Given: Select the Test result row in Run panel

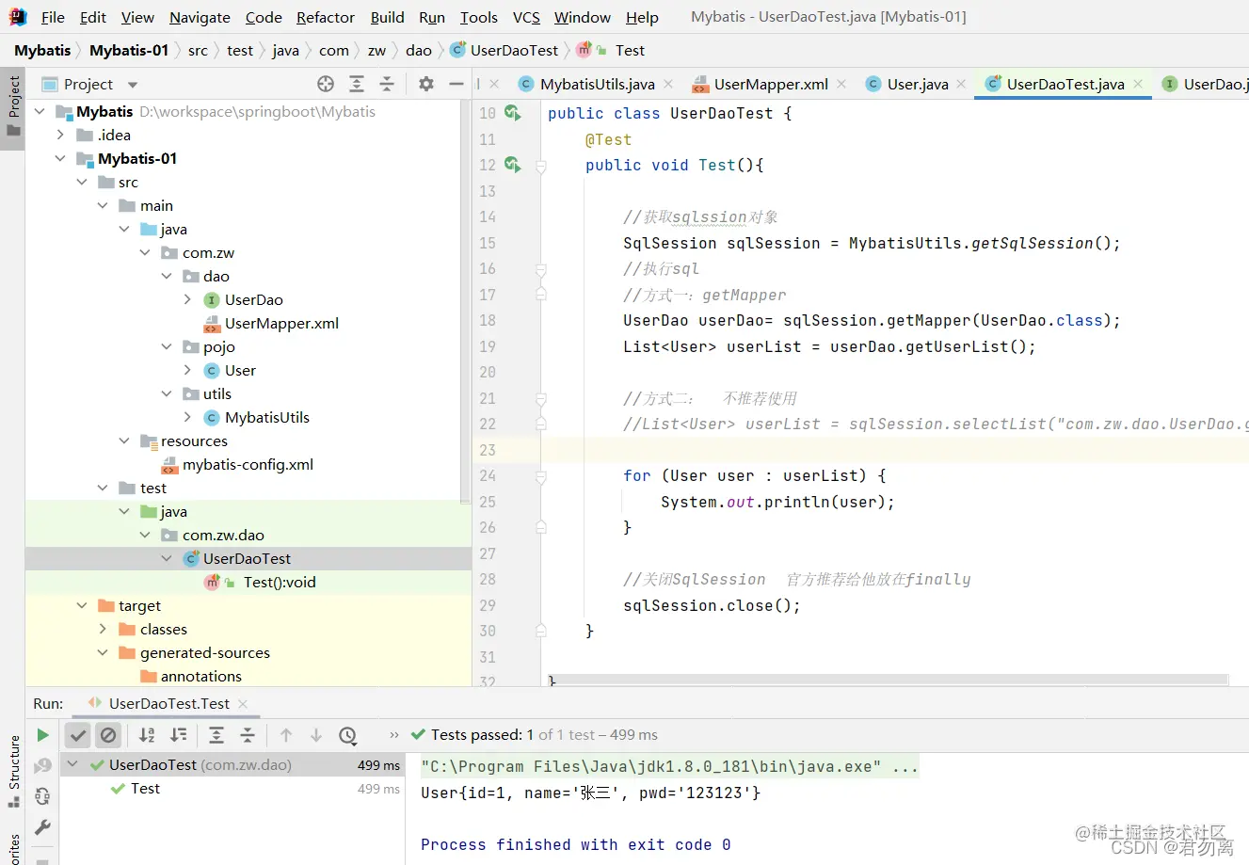Looking at the screenshot, I should (x=232, y=789).
